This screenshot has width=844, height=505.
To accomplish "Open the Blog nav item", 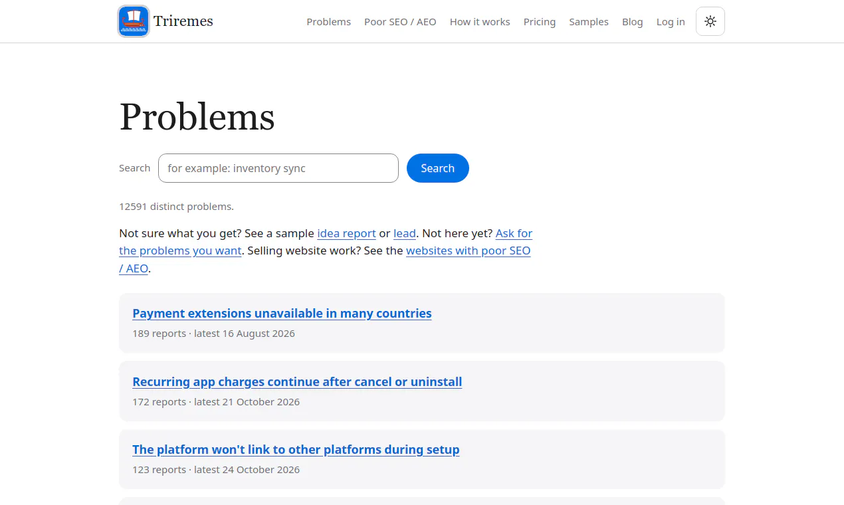I will [633, 22].
